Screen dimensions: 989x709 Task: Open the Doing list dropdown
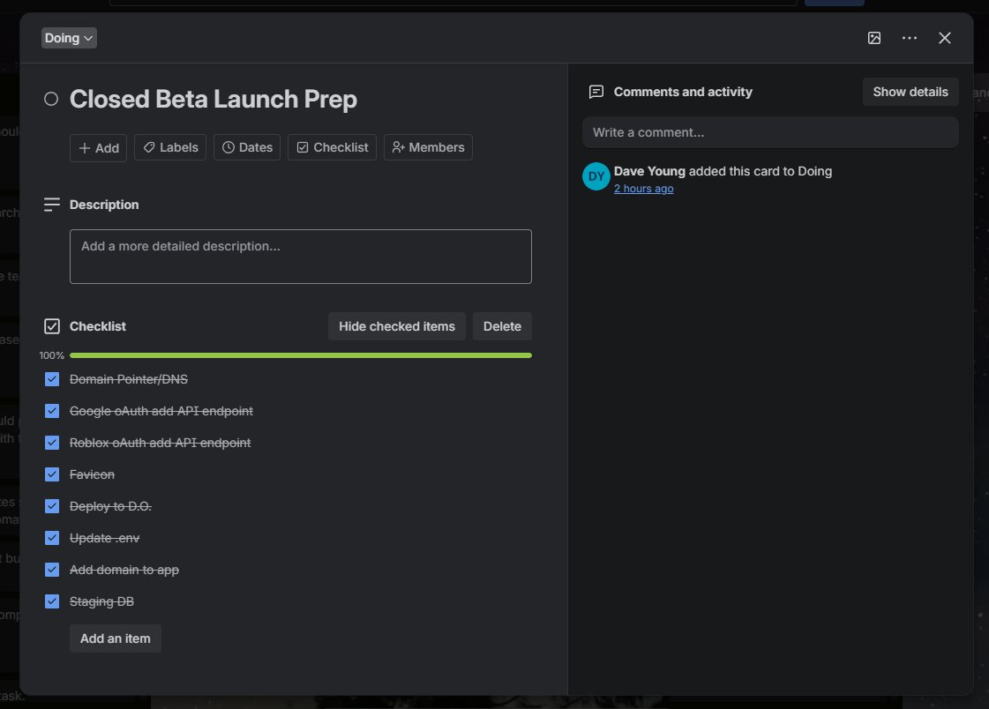pyautogui.click(x=69, y=38)
